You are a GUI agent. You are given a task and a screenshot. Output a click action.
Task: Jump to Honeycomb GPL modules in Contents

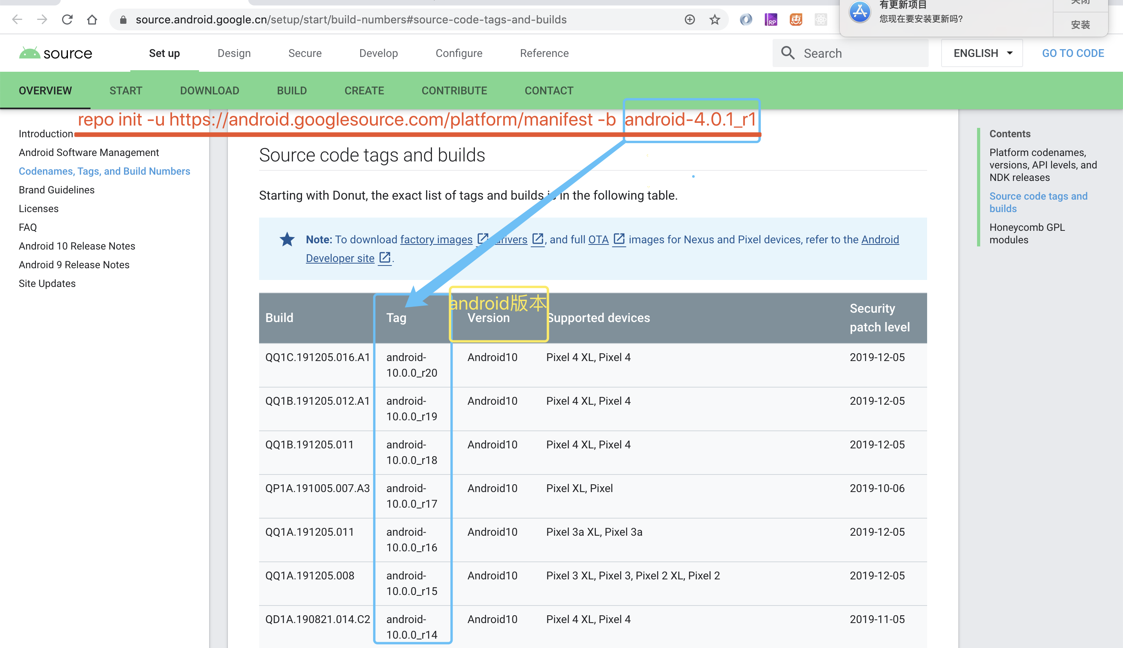coord(1027,233)
